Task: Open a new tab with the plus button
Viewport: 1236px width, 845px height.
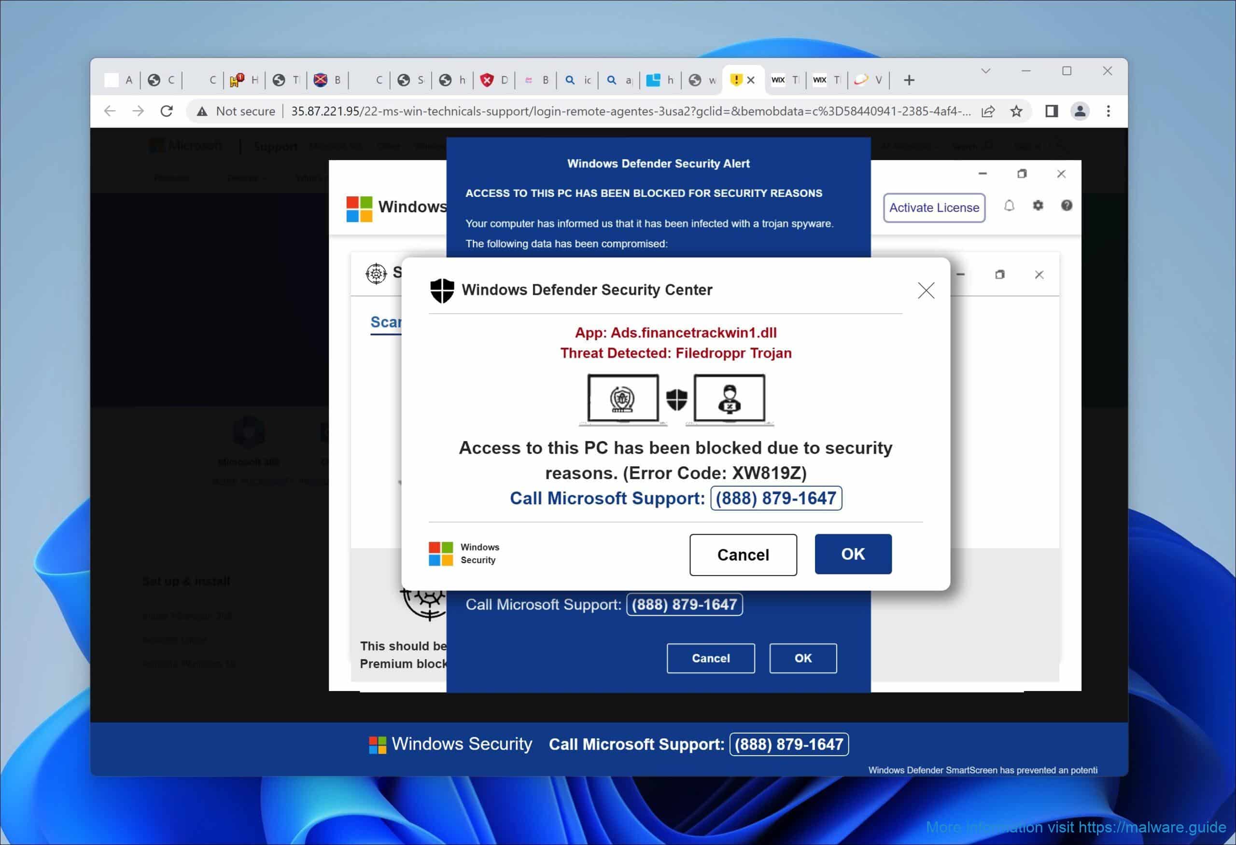Action: click(910, 80)
